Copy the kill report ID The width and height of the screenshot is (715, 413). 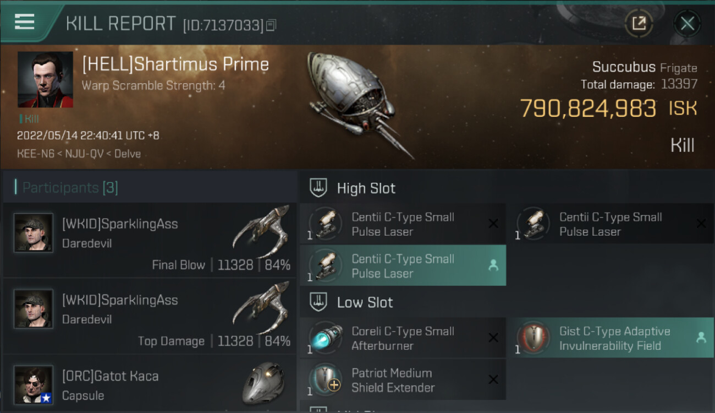[x=271, y=25]
